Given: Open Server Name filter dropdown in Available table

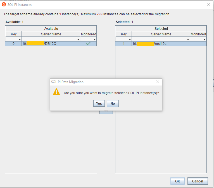Looking at the screenshot, I should [x=78, y=40].
